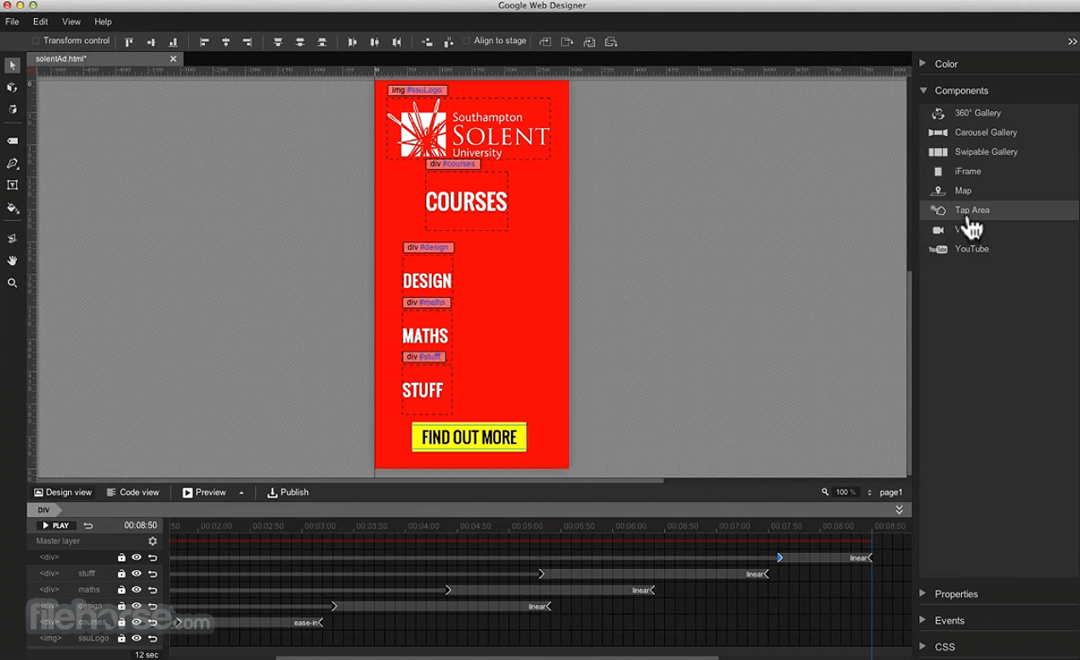This screenshot has width=1080, height=660.
Task: Toggle lock on stufff layer
Action: coord(122,574)
